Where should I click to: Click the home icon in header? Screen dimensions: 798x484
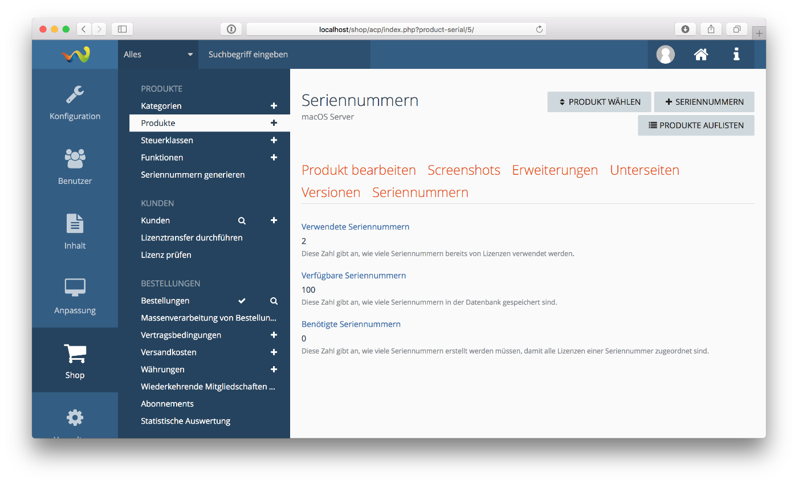[701, 55]
